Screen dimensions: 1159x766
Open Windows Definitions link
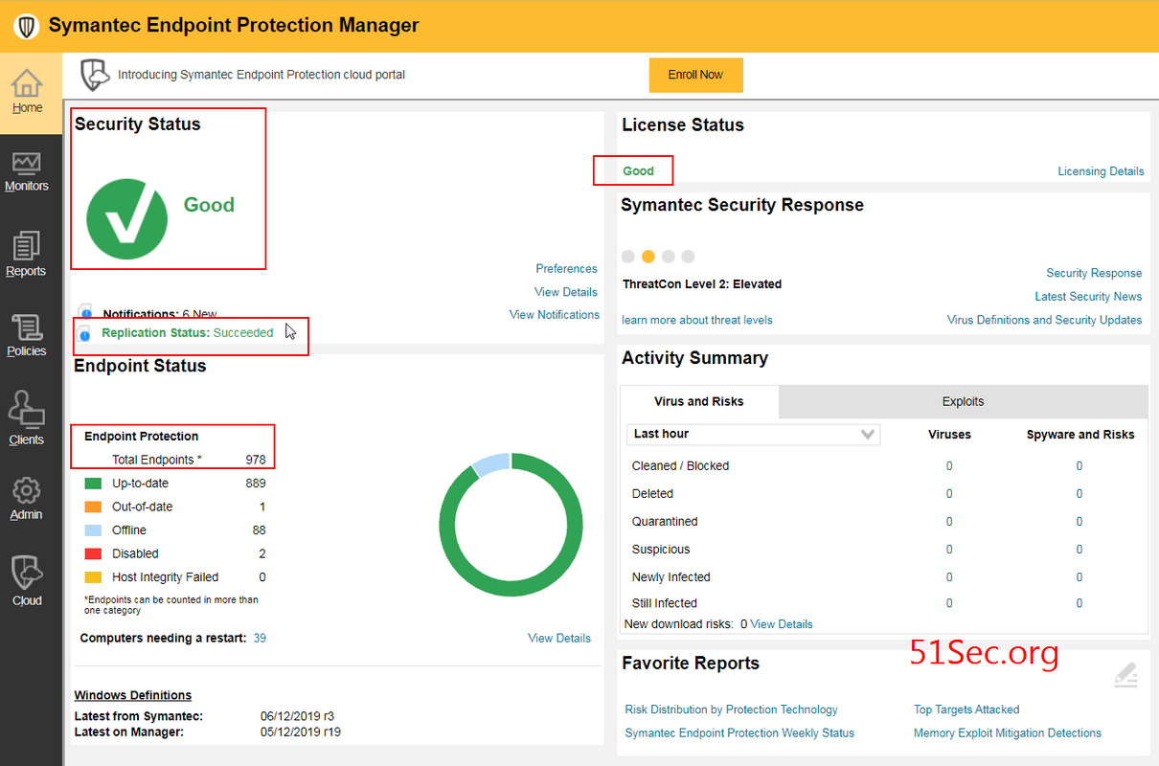pos(133,695)
